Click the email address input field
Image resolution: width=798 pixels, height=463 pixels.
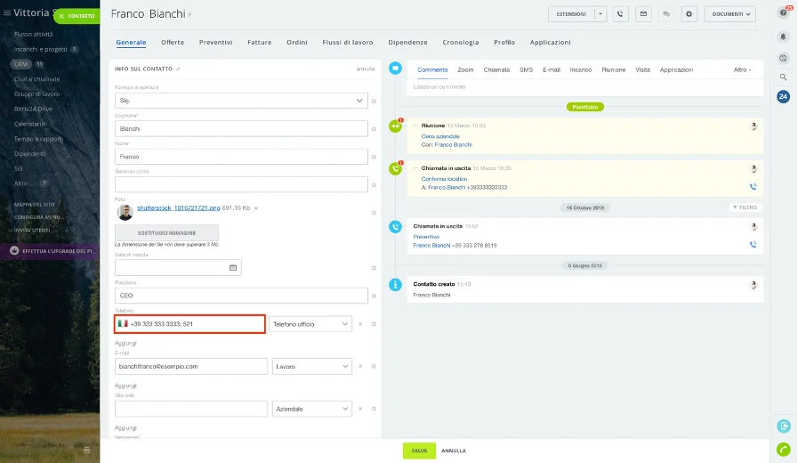191,366
